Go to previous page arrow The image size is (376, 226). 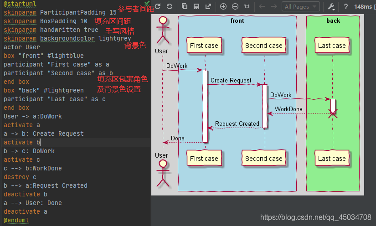click(262, 6)
